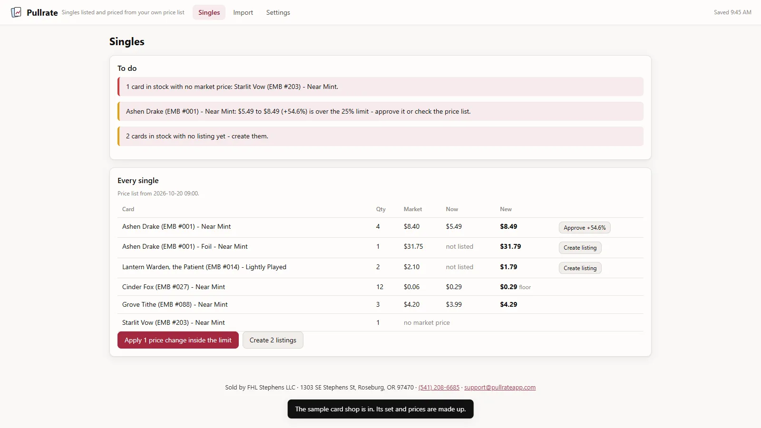Approve the +54.6% price change
The height and width of the screenshot is (428, 761).
pos(585,228)
